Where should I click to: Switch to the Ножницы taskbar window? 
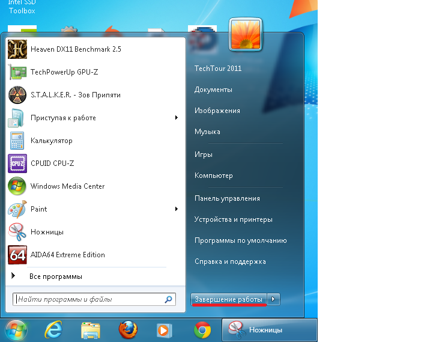point(269,330)
